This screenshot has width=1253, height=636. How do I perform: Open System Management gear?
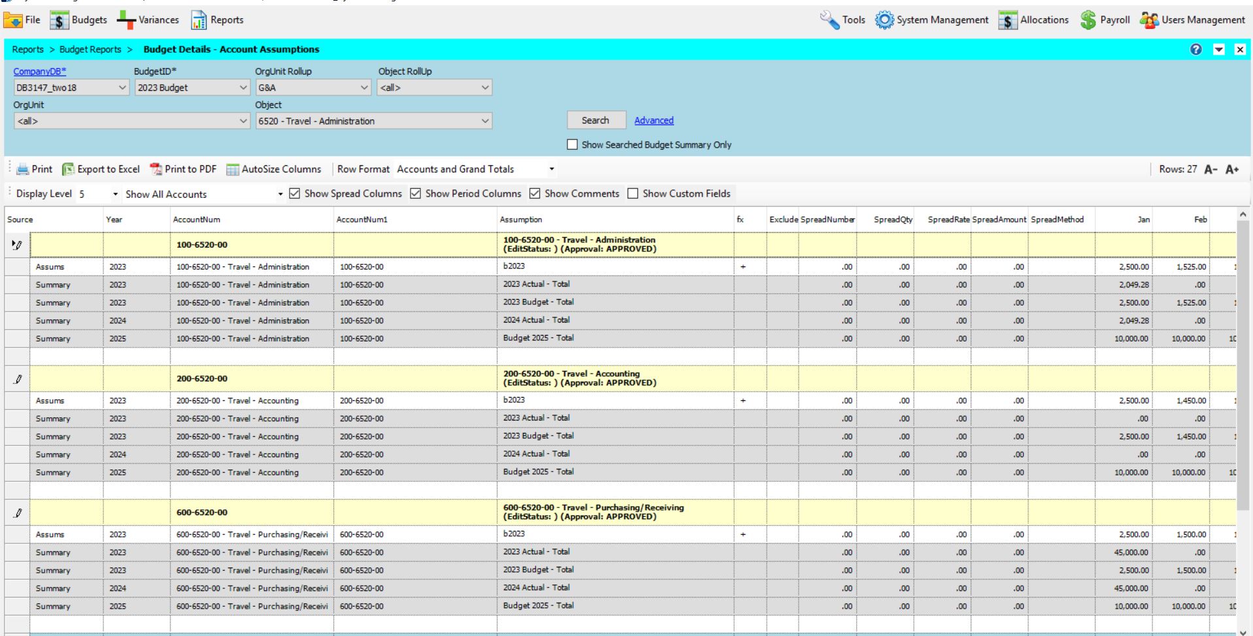point(884,20)
